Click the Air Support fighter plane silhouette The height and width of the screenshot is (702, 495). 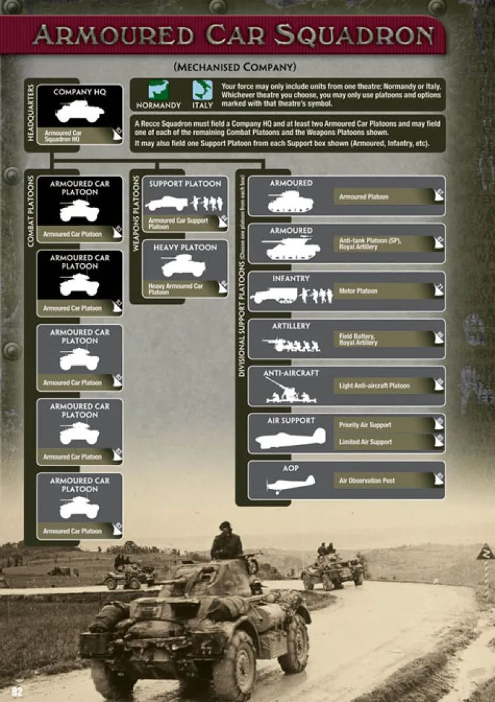tap(291, 438)
